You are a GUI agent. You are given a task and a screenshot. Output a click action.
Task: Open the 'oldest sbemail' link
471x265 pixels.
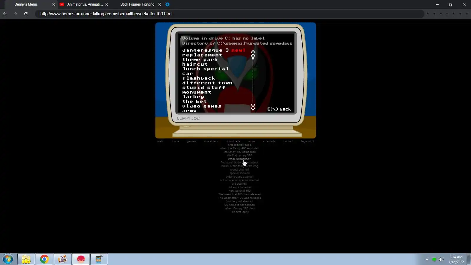click(x=240, y=170)
